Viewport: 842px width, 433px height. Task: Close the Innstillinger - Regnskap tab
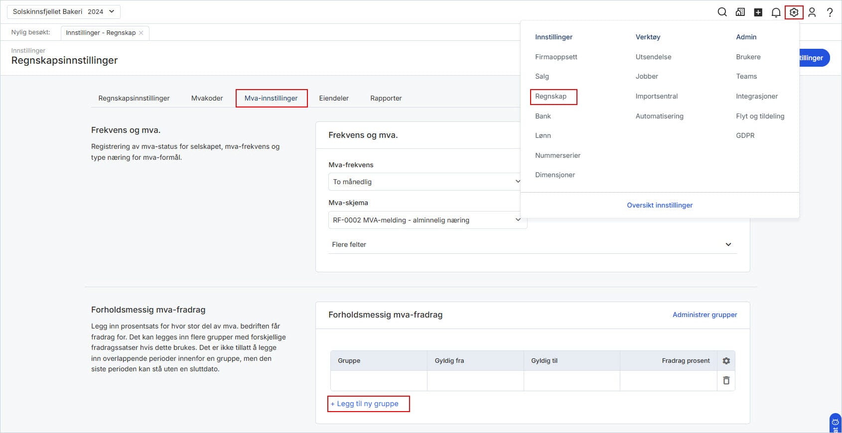click(141, 33)
